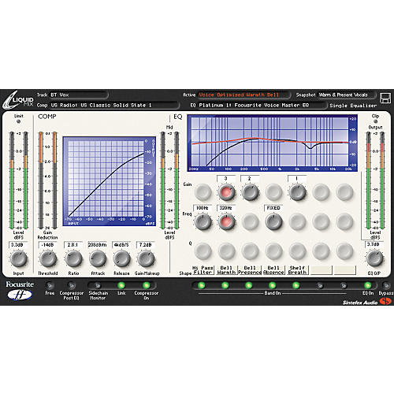
Task: Enable the seventh Band On LED
Action: tap(344, 285)
